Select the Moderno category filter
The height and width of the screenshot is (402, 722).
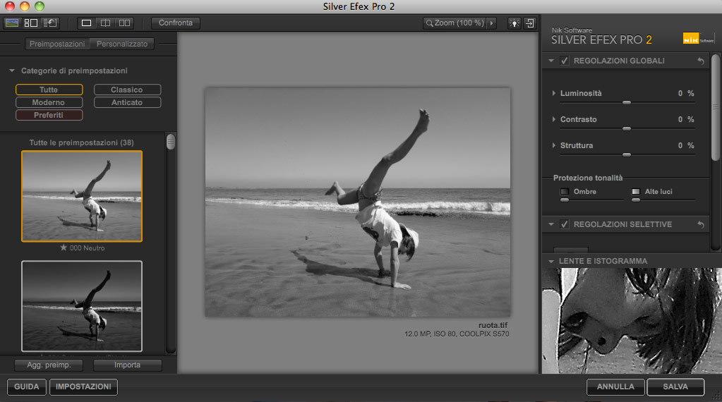(49, 102)
